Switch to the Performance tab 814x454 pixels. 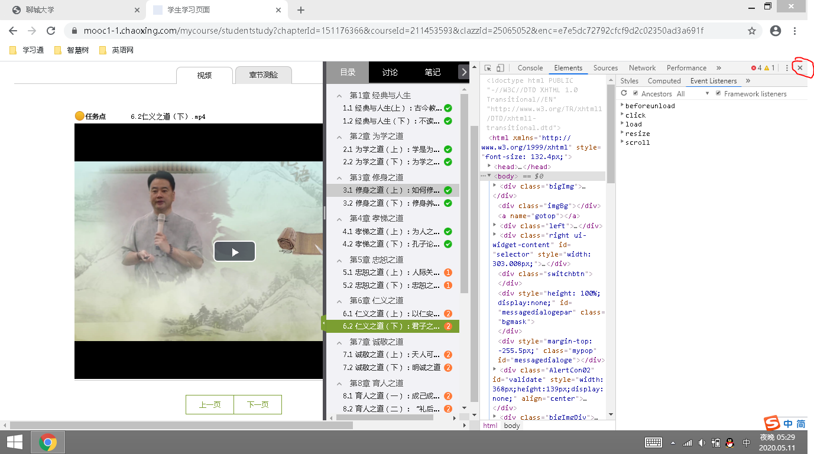click(686, 68)
